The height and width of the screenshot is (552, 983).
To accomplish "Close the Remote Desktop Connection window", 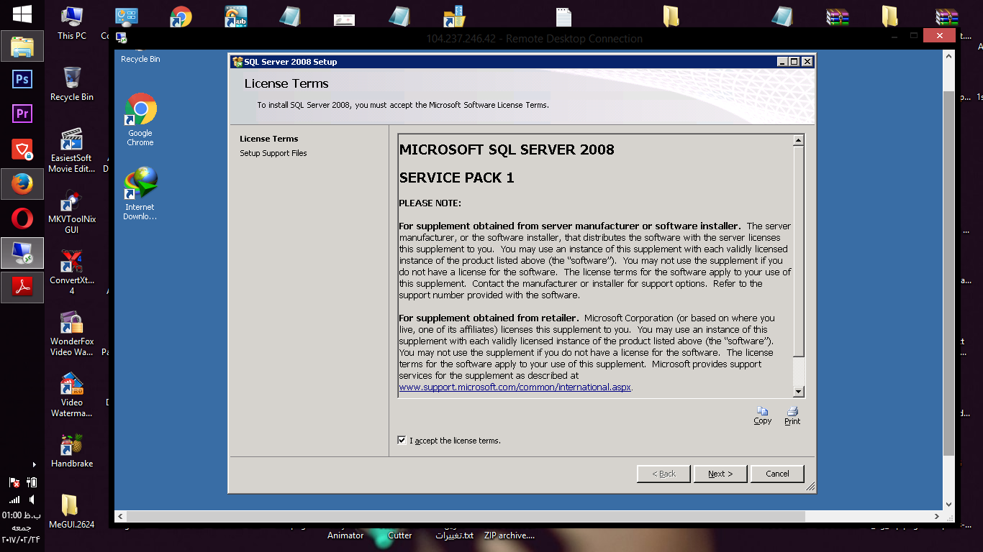I will coord(938,35).
